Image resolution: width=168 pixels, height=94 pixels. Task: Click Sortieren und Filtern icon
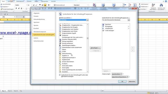[x=153, y=5]
